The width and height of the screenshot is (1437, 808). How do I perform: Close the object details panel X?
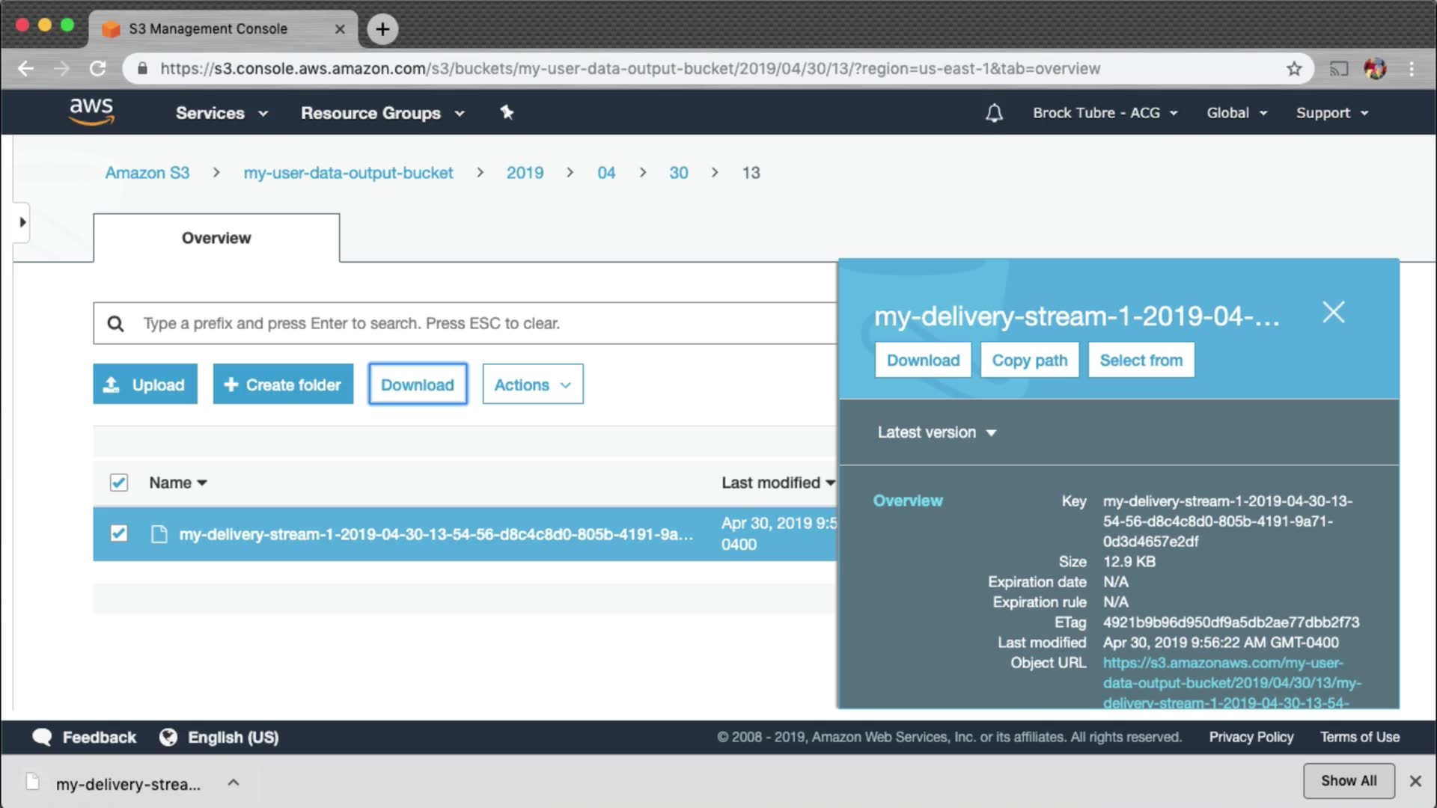[x=1333, y=312]
